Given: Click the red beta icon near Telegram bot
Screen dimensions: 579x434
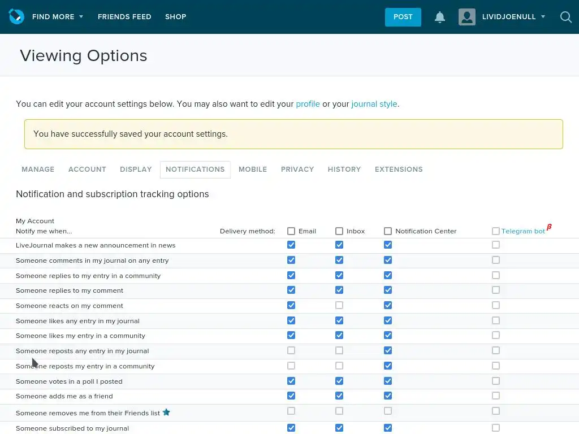Looking at the screenshot, I should coord(549,227).
